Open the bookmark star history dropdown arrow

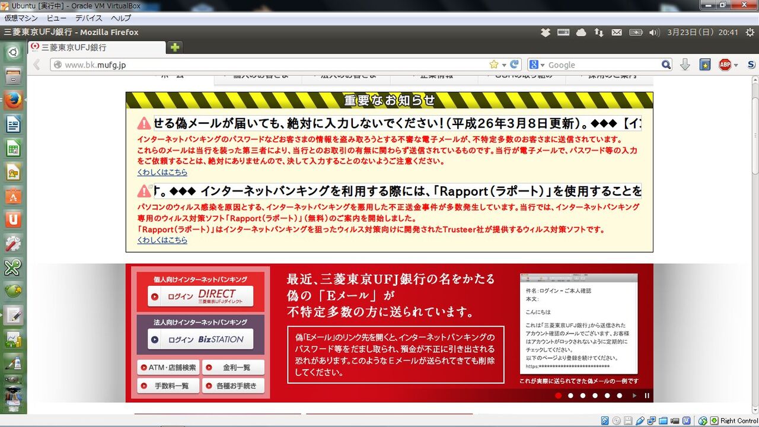(504, 65)
